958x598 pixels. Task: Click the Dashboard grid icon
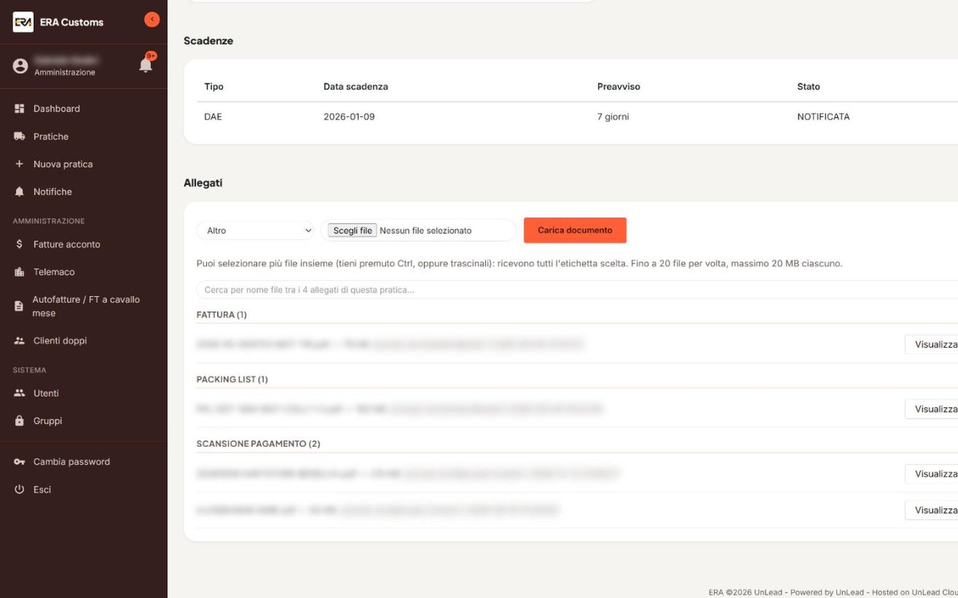click(19, 108)
